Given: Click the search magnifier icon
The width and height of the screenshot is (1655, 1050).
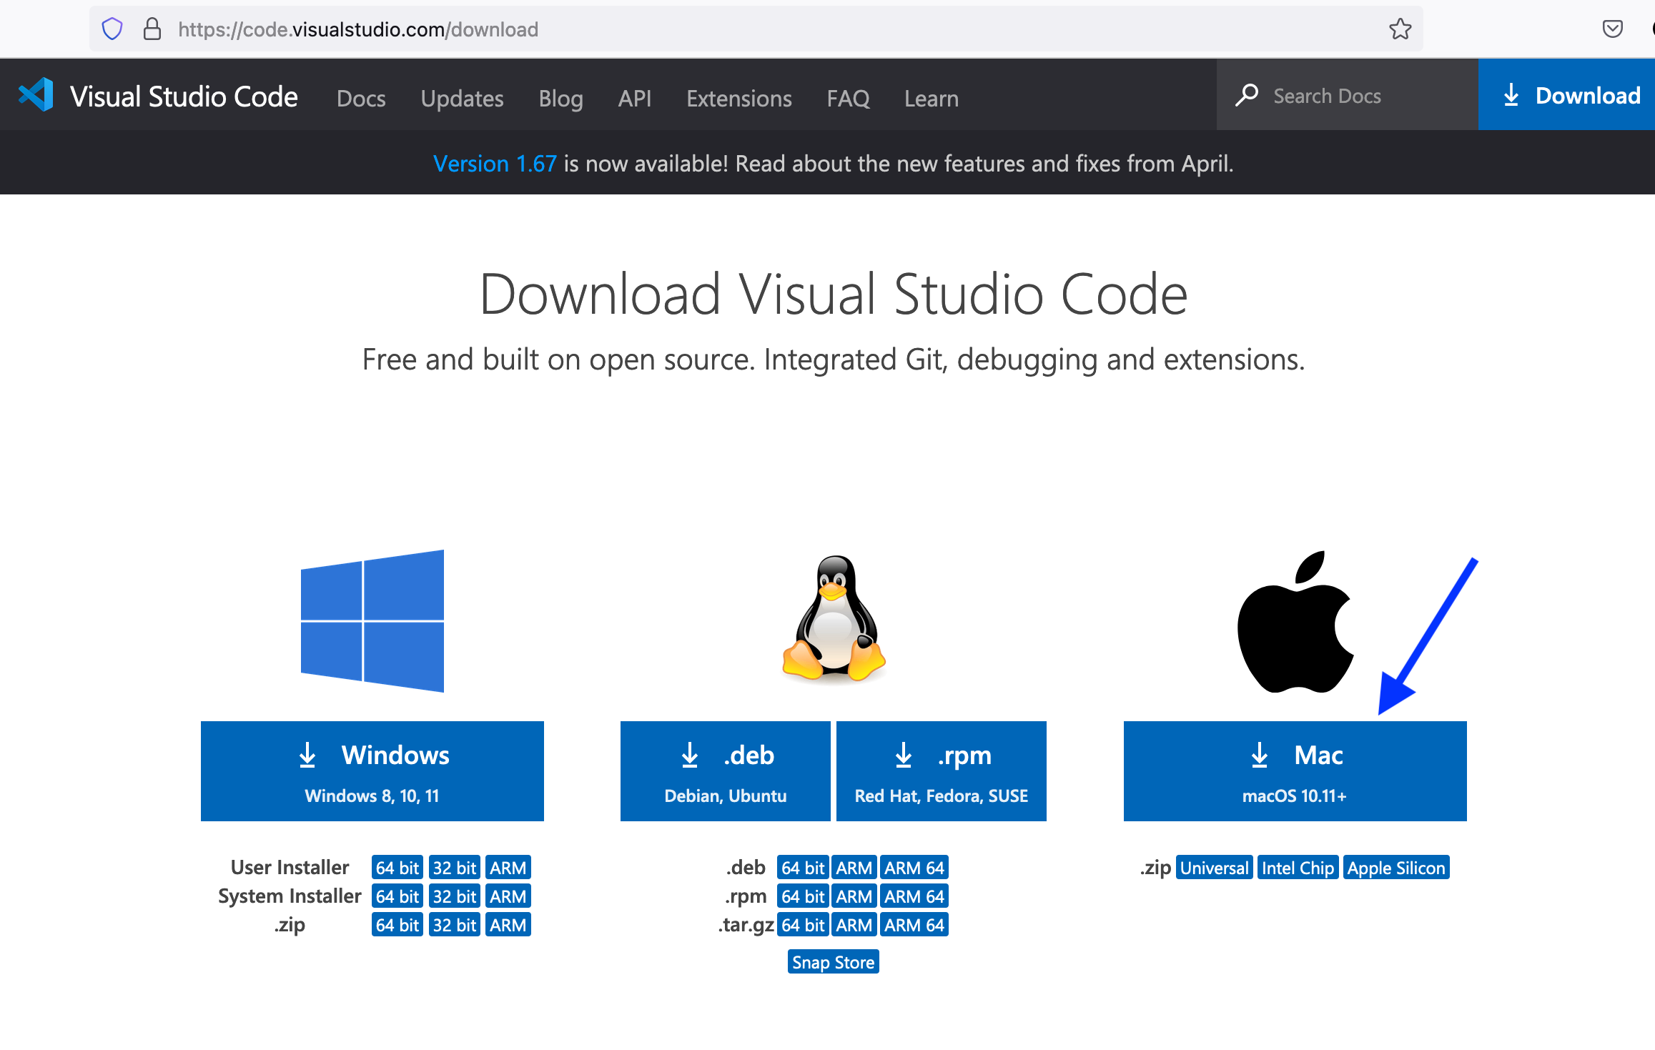Looking at the screenshot, I should 1246,95.
